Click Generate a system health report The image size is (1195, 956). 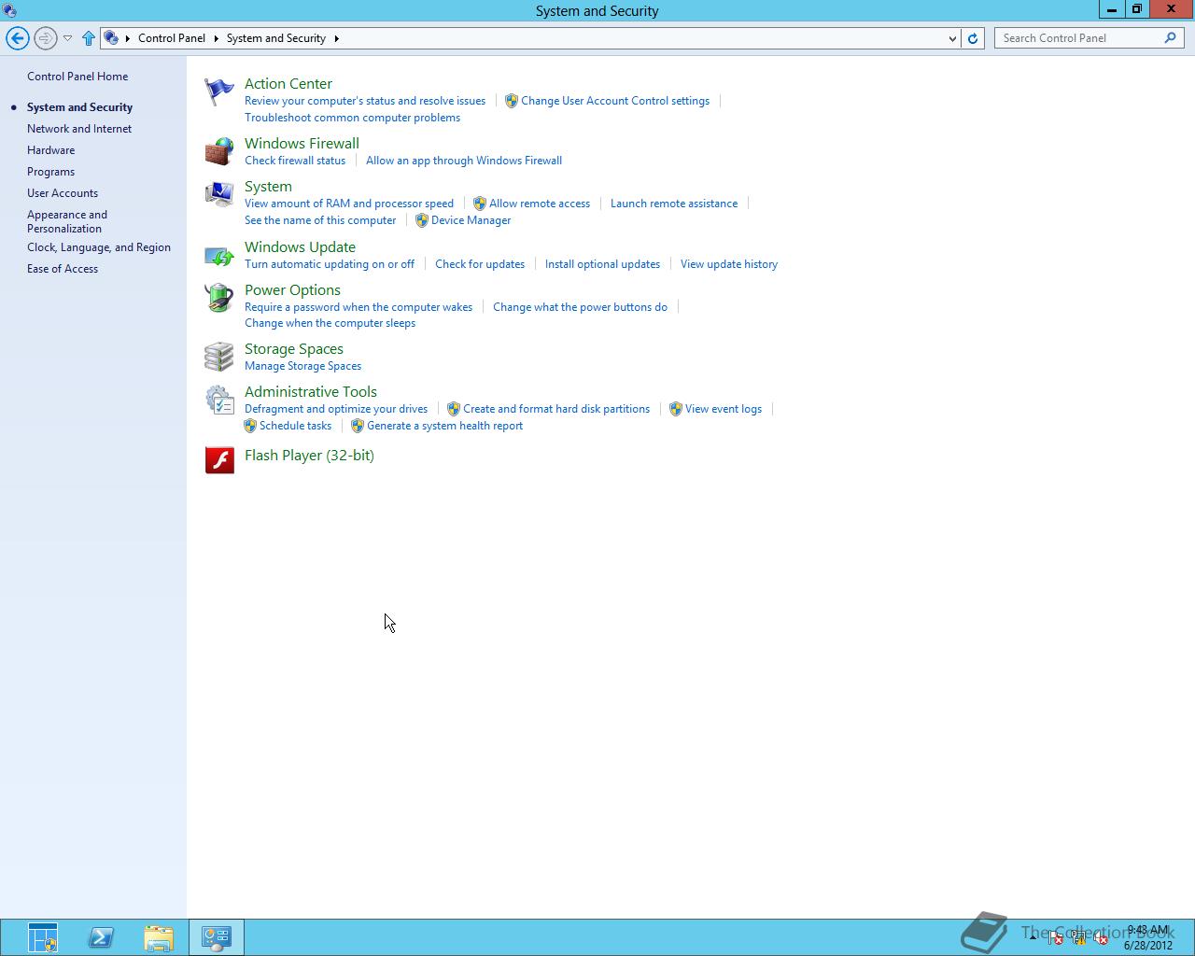coord(444,426)
